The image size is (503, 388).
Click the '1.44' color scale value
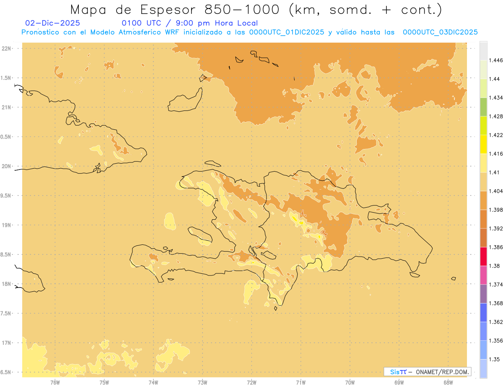pyautogui.click(x=495, y=79)
